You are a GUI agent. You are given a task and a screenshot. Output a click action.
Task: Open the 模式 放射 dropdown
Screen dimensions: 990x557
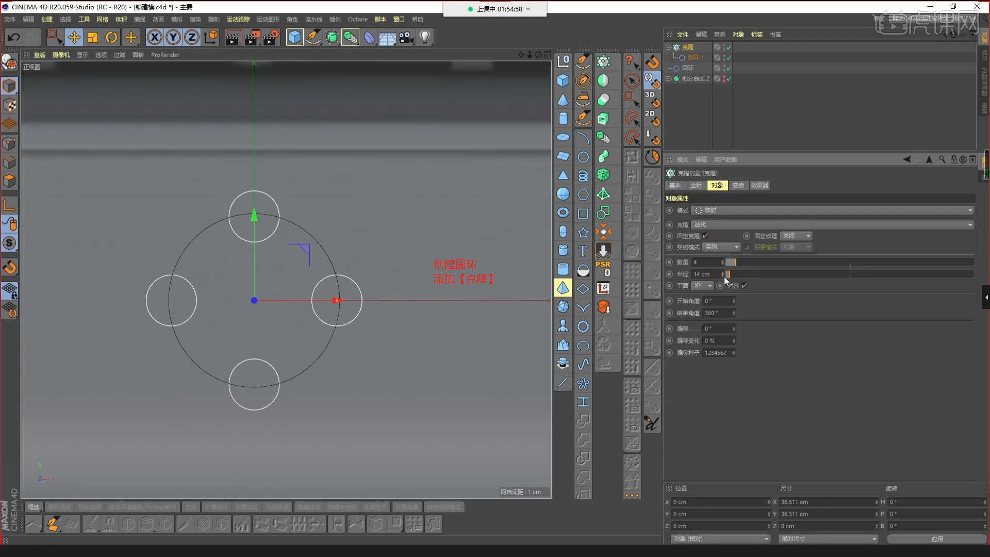832,210
